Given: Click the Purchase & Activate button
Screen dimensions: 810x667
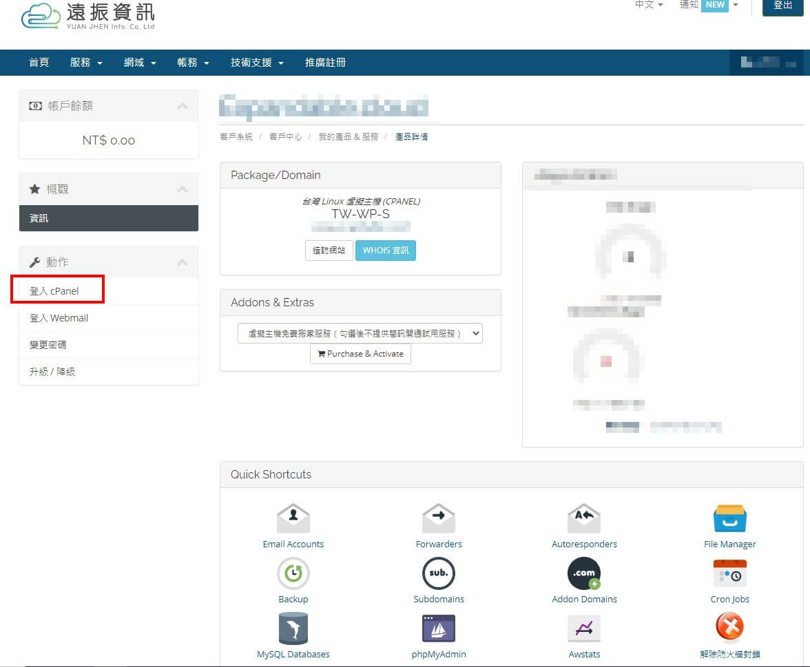Looking at the screenshot, I should pos(360,354).
